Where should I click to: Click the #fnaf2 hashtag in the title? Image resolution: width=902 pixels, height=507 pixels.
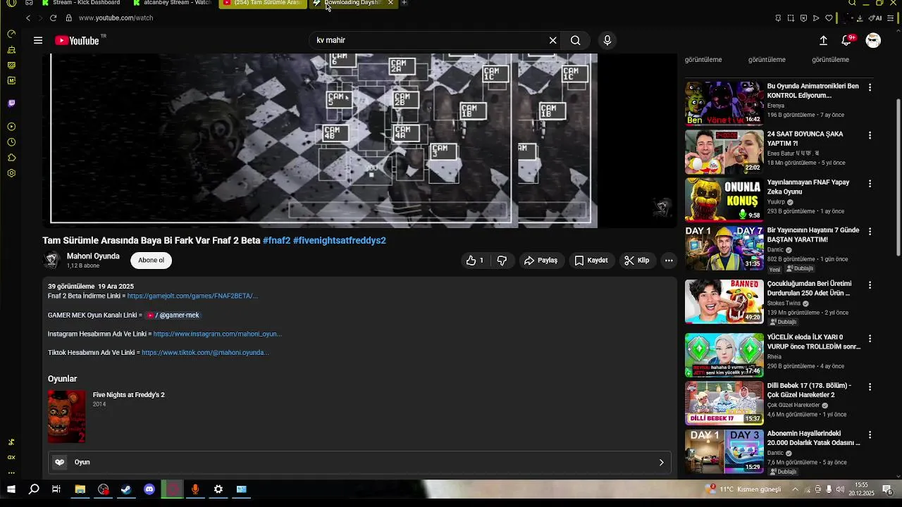click(276, 240)
